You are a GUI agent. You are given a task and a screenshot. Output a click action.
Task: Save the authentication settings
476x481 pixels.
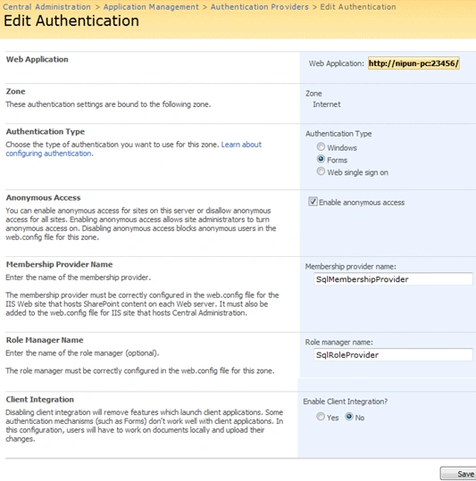(x=458, y=474)
